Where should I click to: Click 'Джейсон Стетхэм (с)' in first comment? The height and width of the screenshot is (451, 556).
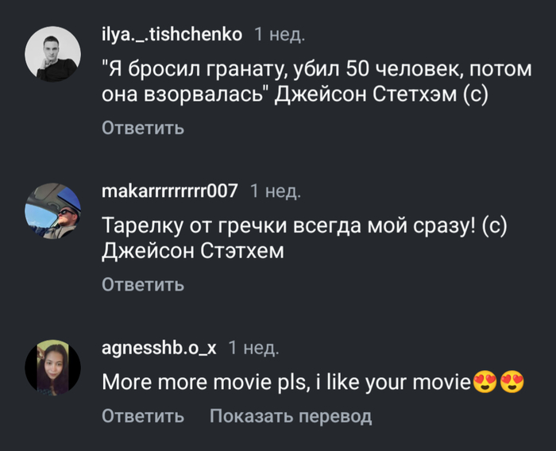click(380, 97)
